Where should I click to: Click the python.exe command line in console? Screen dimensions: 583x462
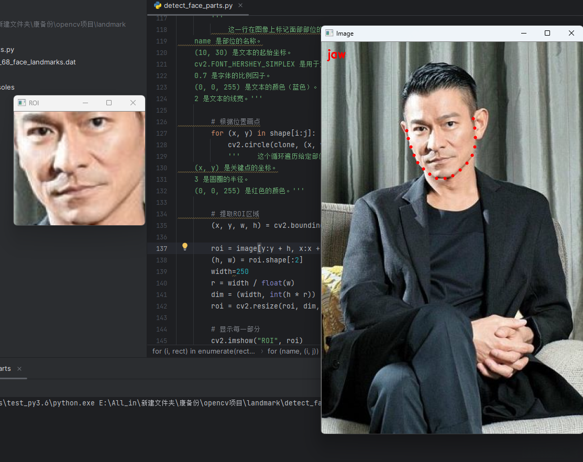point(160,403)
